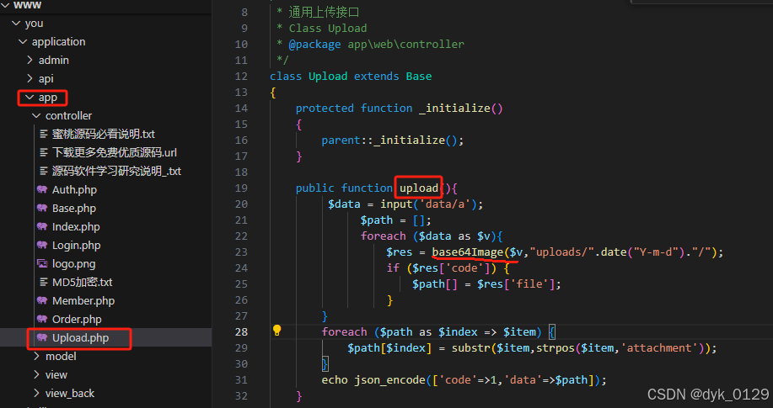Select the view_back folder label
The image size is (773, 408).
pos(70,393)
